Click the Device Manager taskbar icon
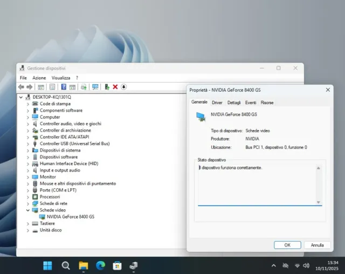 134,265
